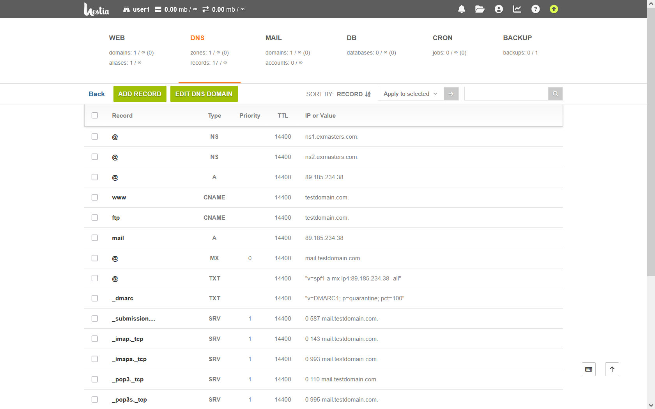The image size is (655, 409).
Task: Check the www CNAME record checkbox
Action: click(x=95, y=197)
